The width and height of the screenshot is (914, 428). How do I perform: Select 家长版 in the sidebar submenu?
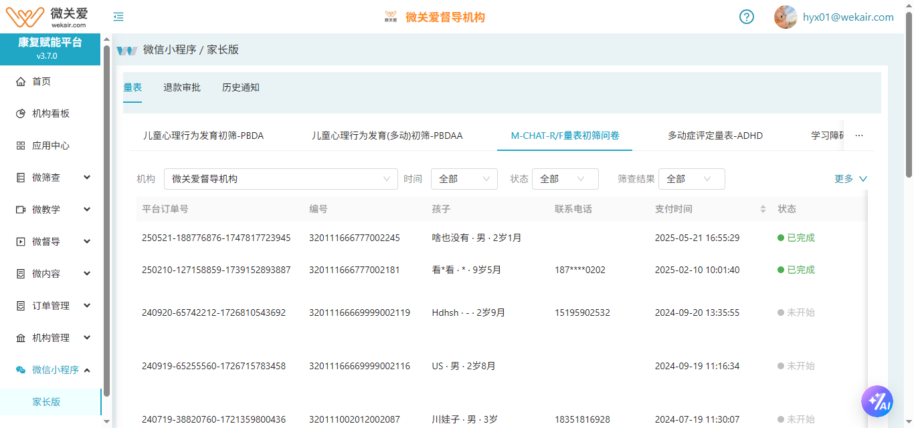[46, 402]
